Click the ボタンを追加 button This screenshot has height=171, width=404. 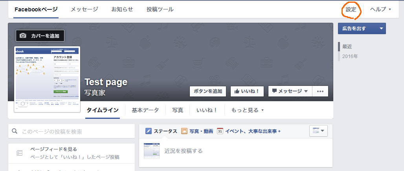(x=208, y=91)
